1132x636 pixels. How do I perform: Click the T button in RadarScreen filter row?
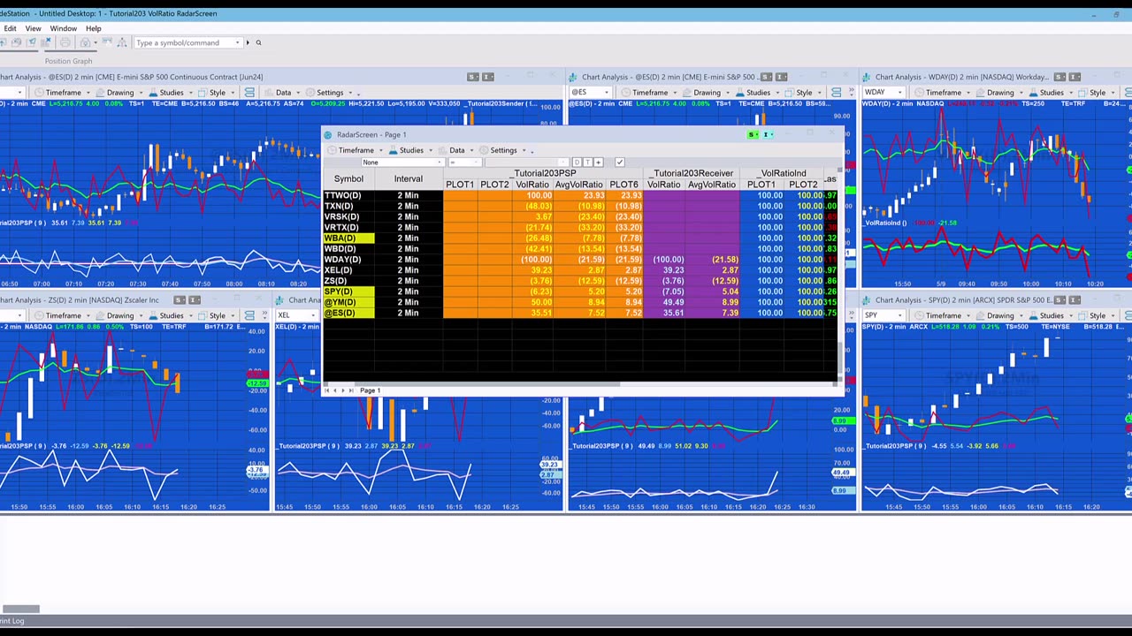click(x=588, y=163)
